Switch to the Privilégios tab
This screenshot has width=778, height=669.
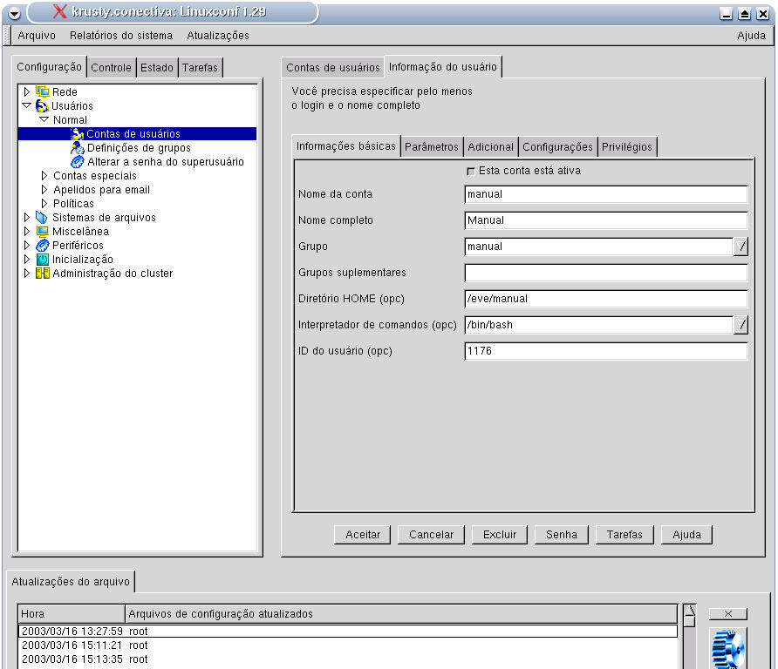[x=627, y=146]
